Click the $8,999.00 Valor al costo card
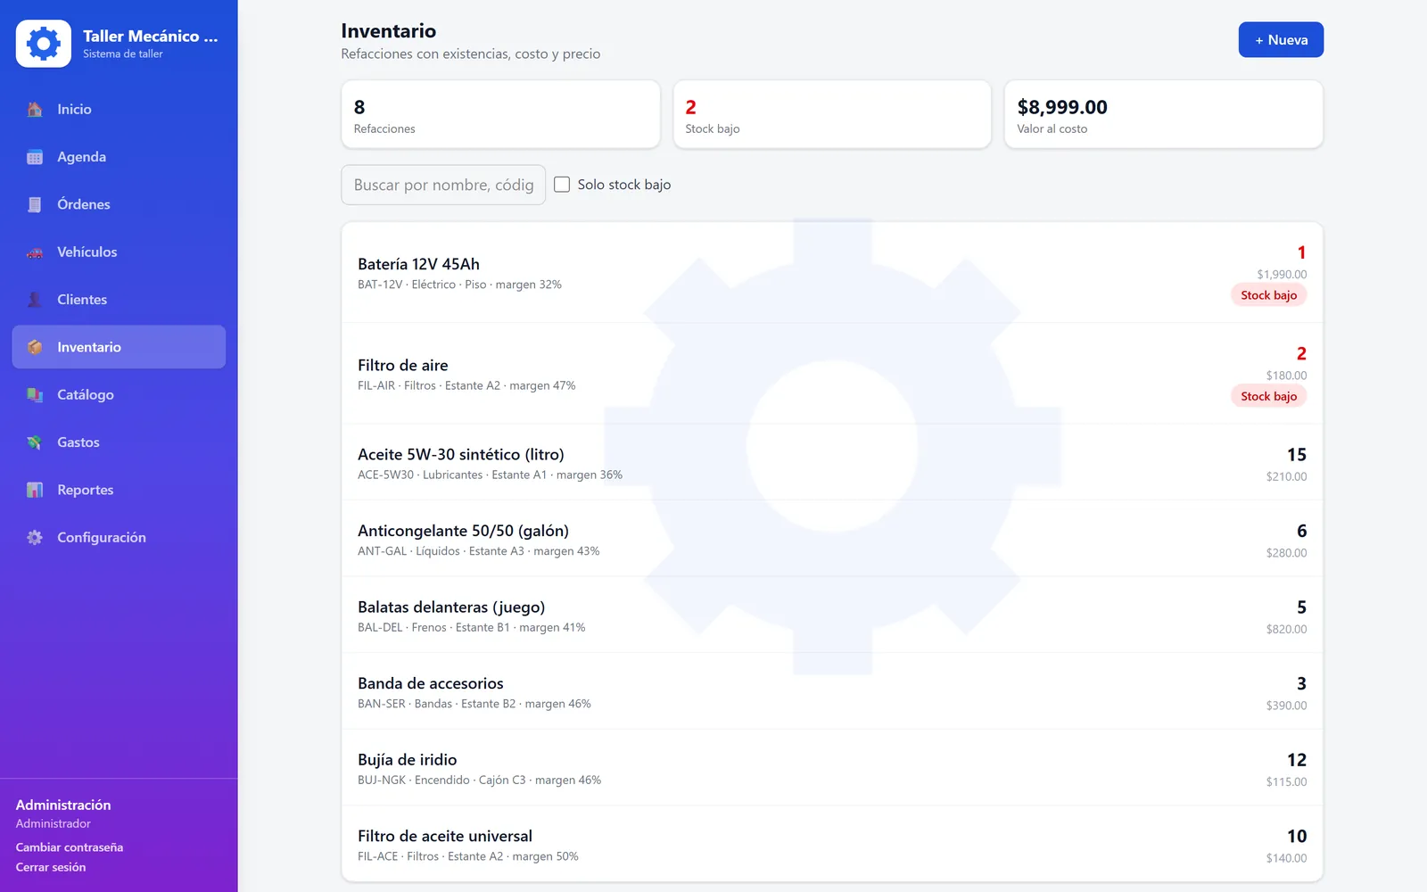Screen dimensions: 1427x892 (1164, 114)
